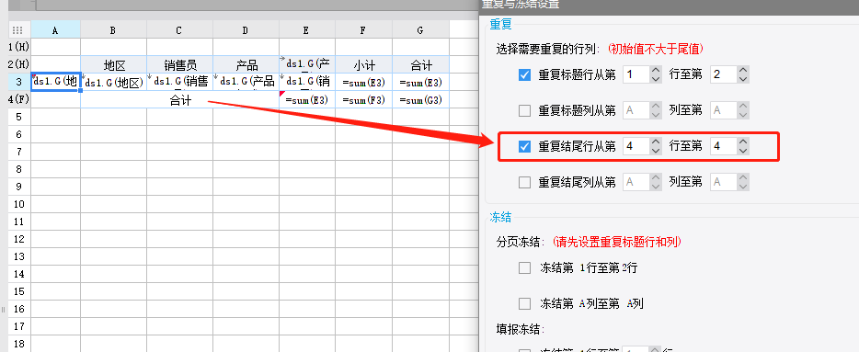Select row header 1(H)
859x352 pixels.
click(19, 47)
